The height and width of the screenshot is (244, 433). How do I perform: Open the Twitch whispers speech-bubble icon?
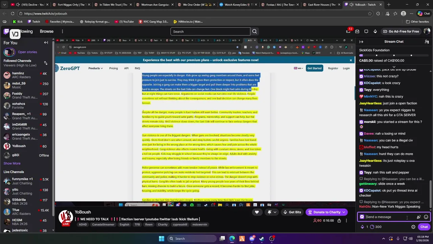point(366,31)
